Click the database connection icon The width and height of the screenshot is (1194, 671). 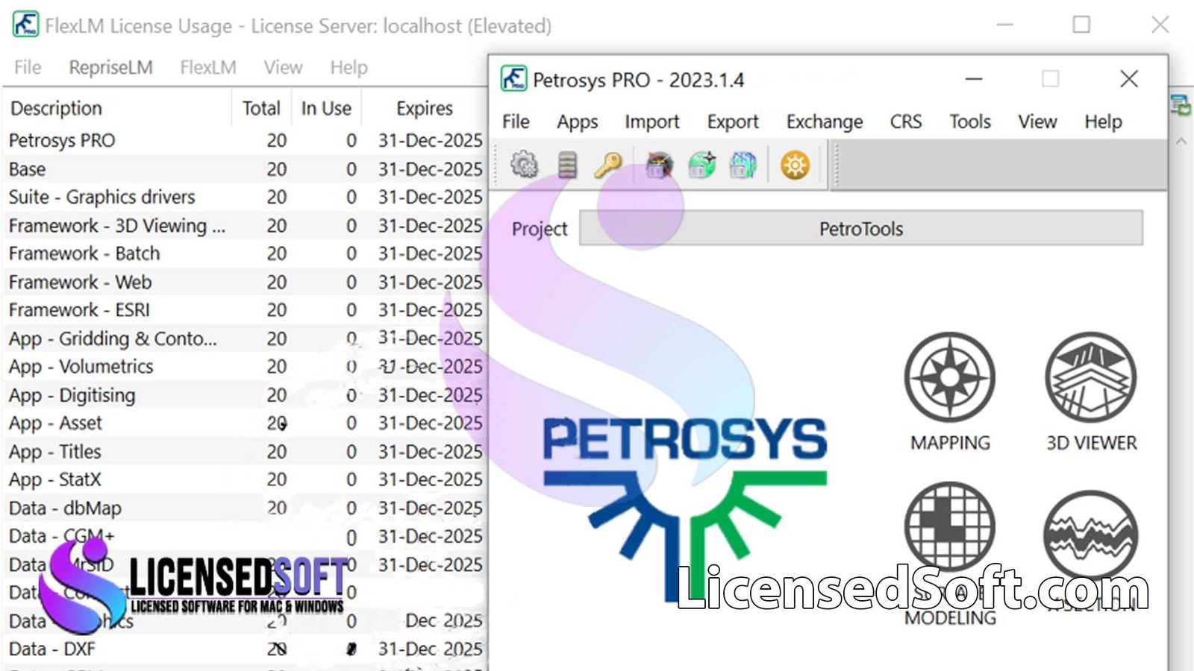click(x=567, y=164)
